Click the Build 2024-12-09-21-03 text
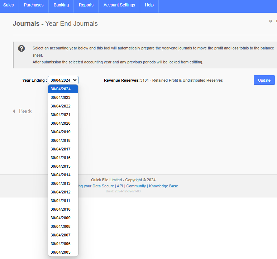 pyautogui.click(x=123, y=191)
